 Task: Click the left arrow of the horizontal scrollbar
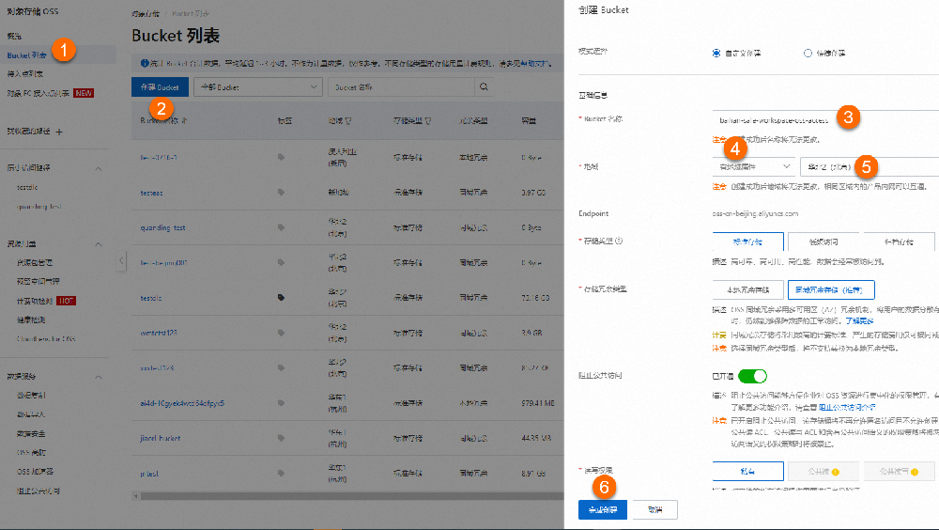click(x=135, y=496)
